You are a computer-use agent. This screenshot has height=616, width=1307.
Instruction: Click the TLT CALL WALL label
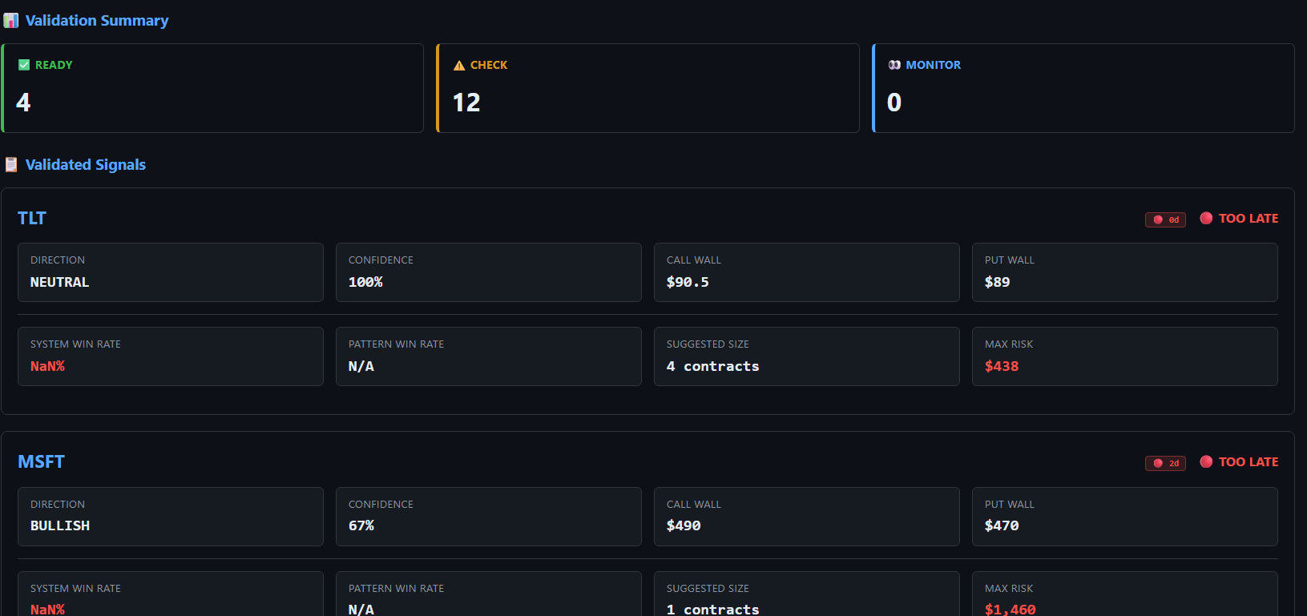tap(694, 260)
